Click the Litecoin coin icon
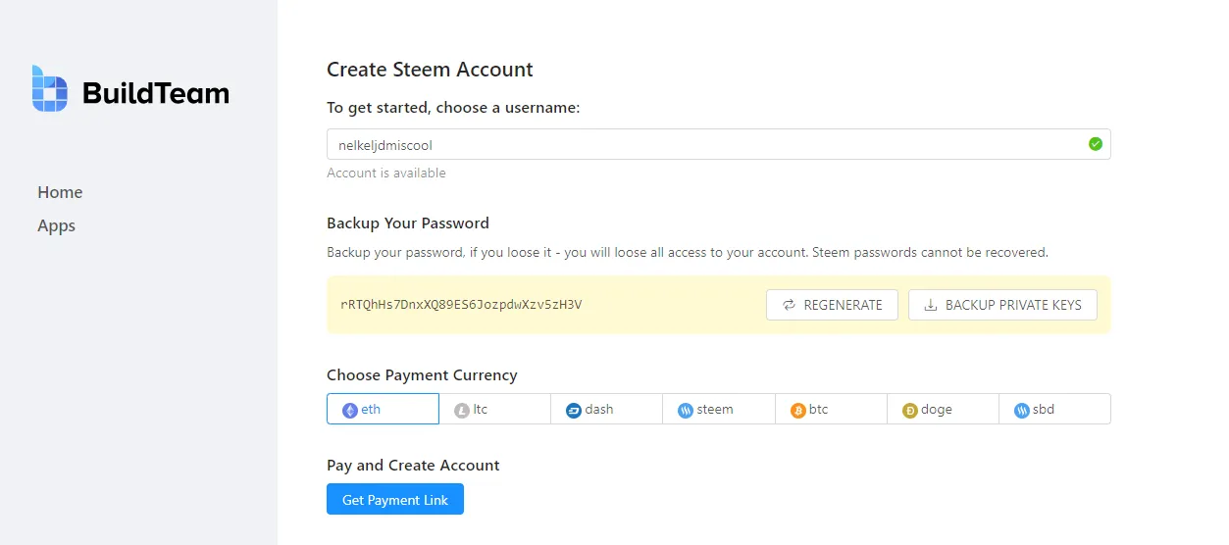 tap(461, 410)
